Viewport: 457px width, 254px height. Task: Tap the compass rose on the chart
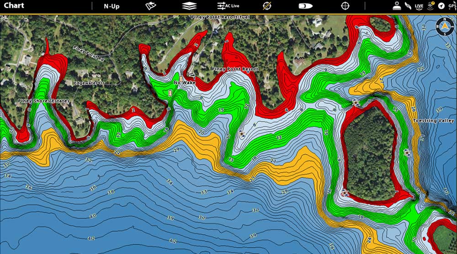(445, 26)
